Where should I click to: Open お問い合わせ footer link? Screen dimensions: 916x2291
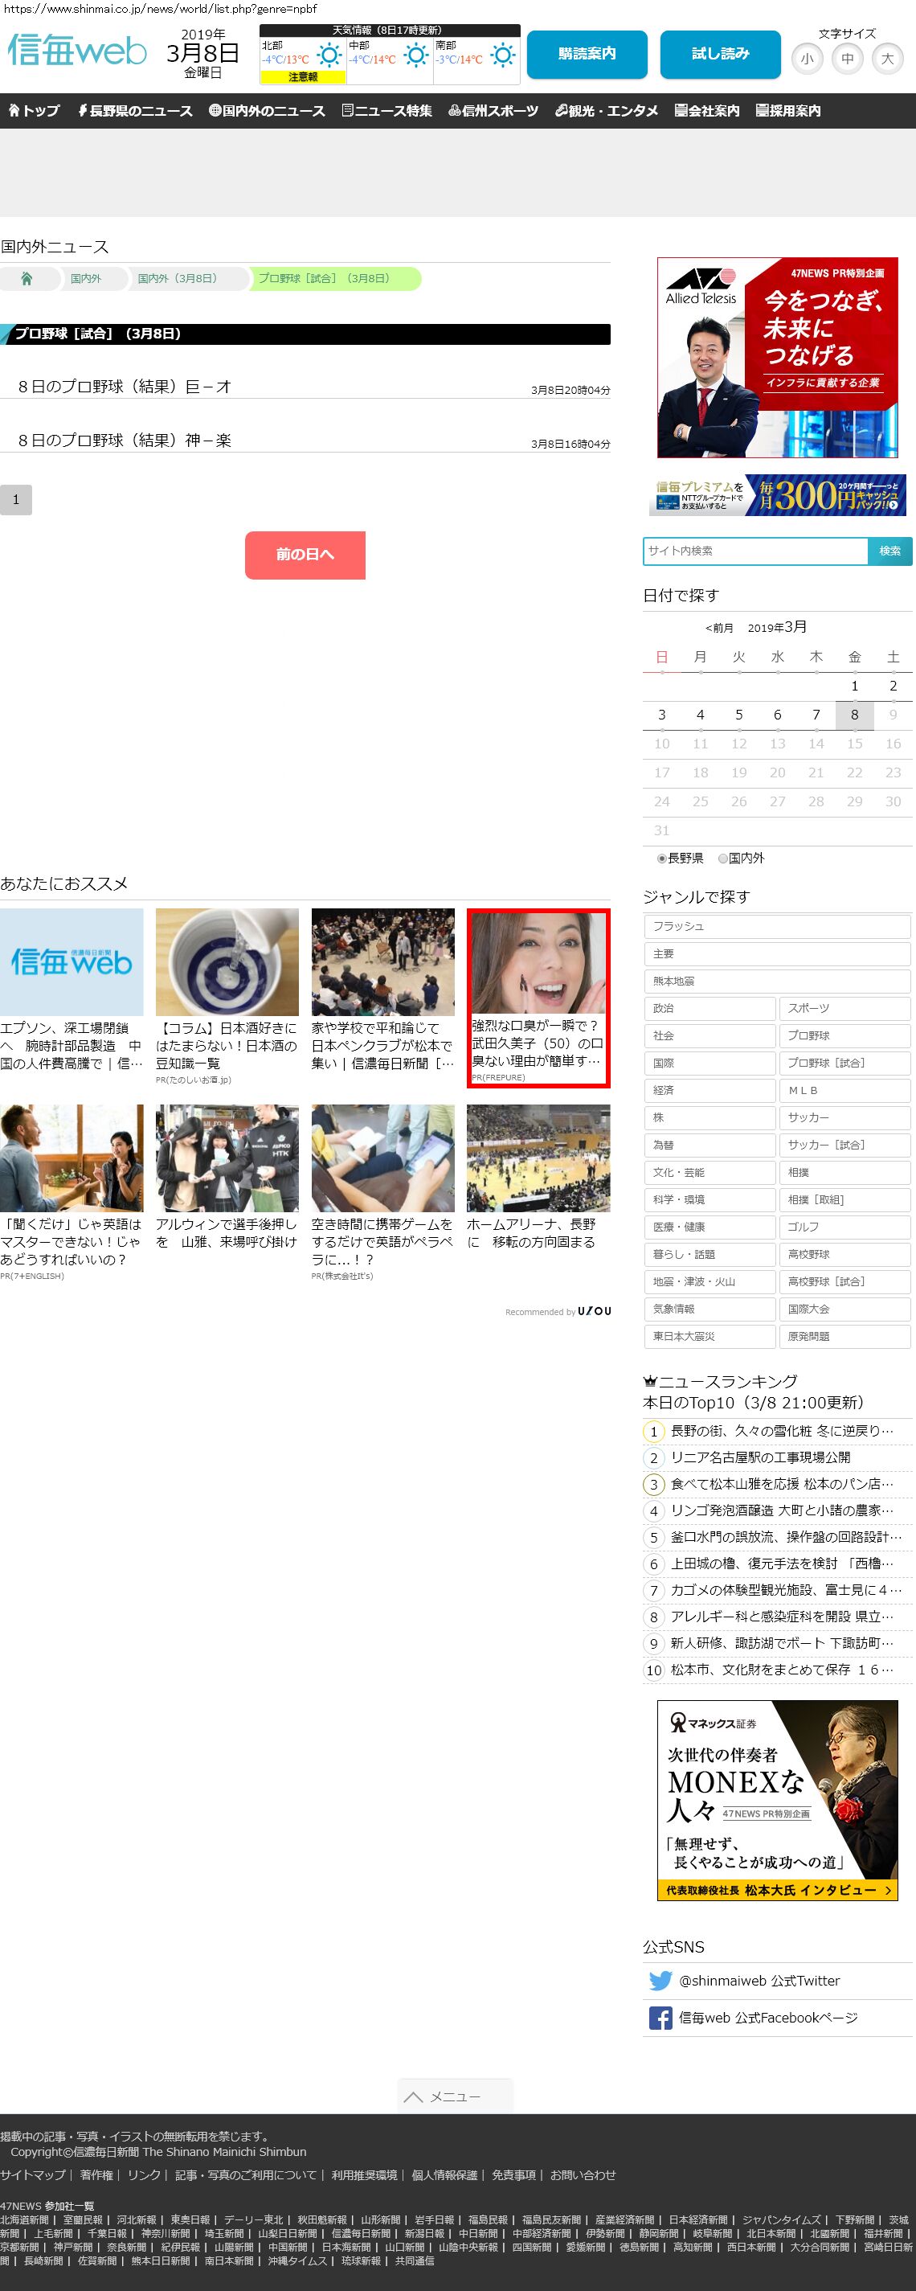pos(583,2175)
